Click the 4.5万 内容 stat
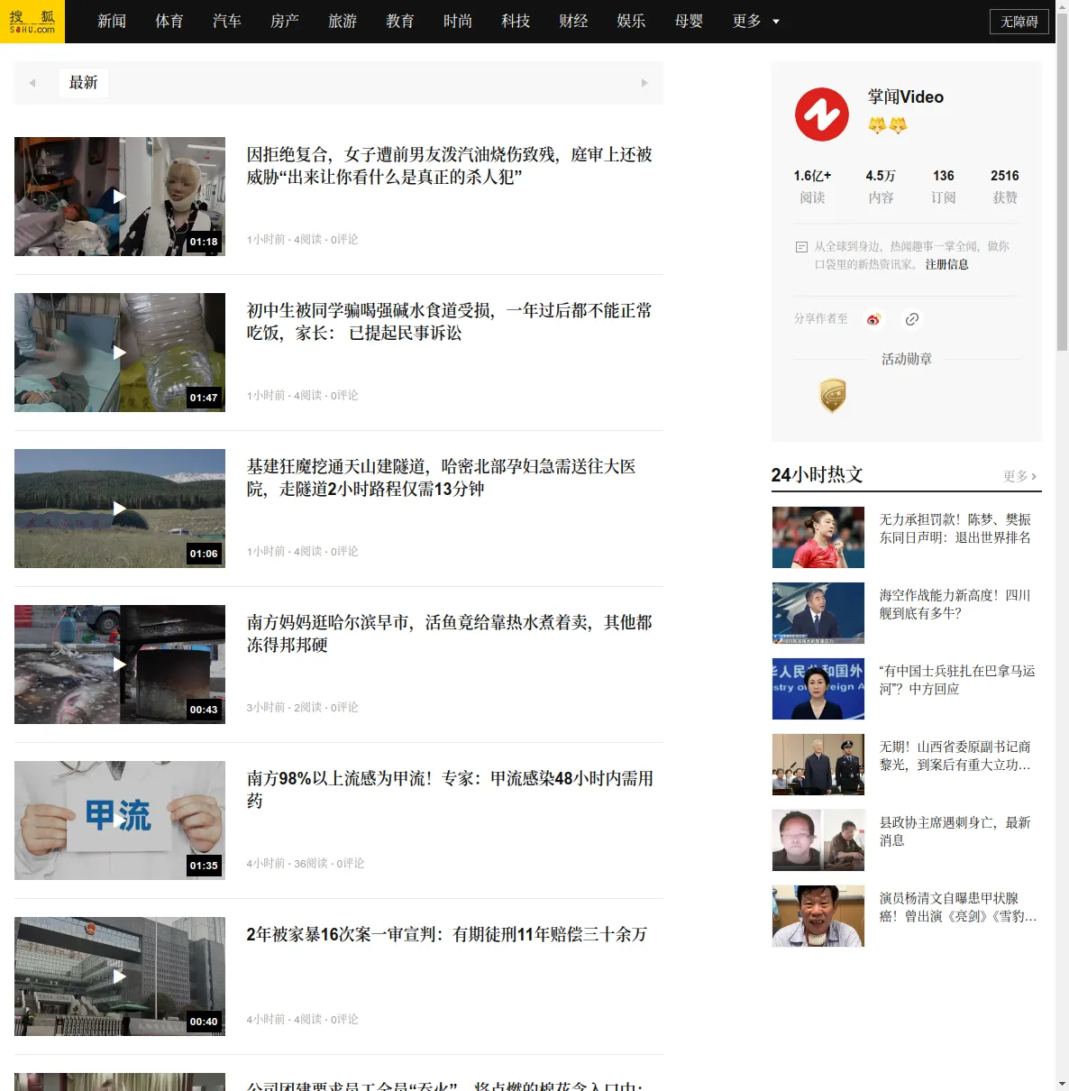Screen dimensions: 1069x1091 tap(881, 187)
